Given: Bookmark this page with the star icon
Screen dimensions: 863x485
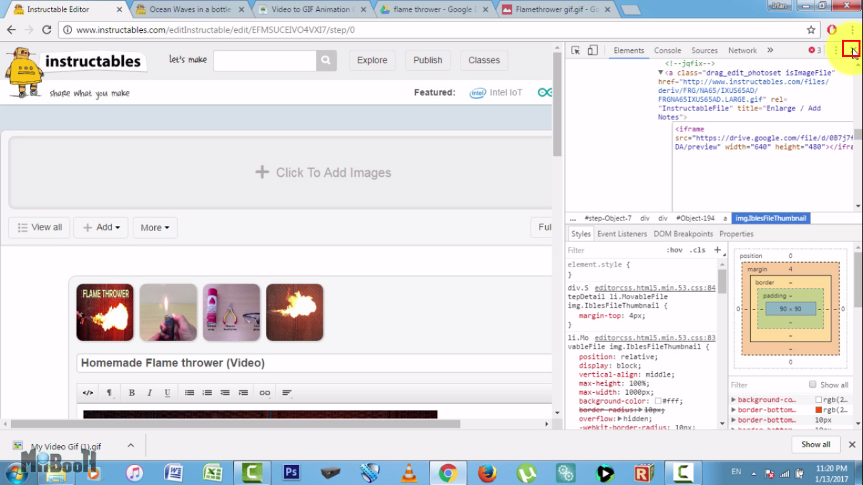Looking at the screenshot, I should point(811,30).
